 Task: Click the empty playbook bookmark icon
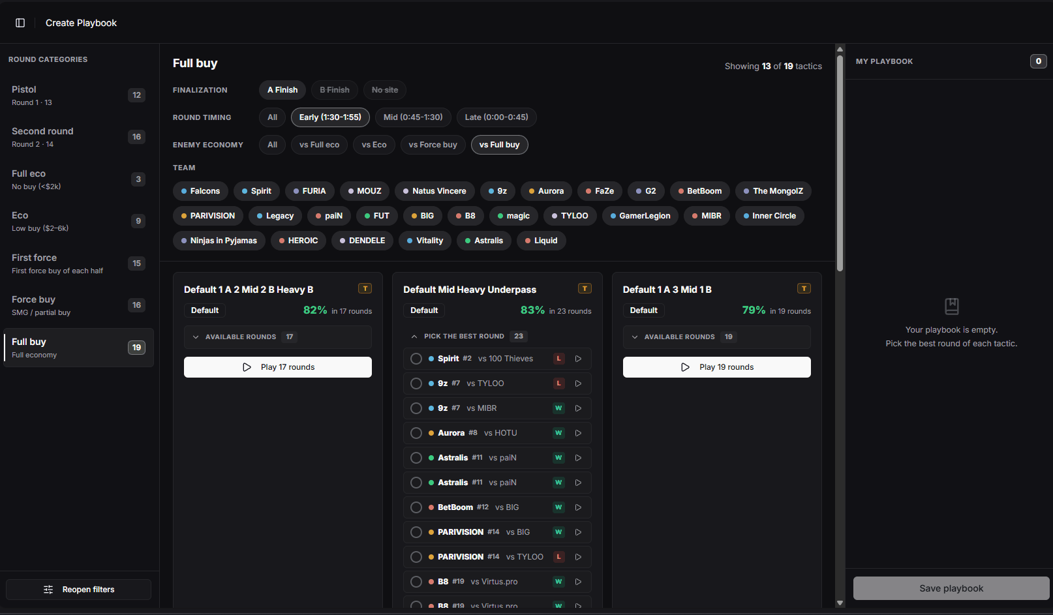[x=952, y=306]
